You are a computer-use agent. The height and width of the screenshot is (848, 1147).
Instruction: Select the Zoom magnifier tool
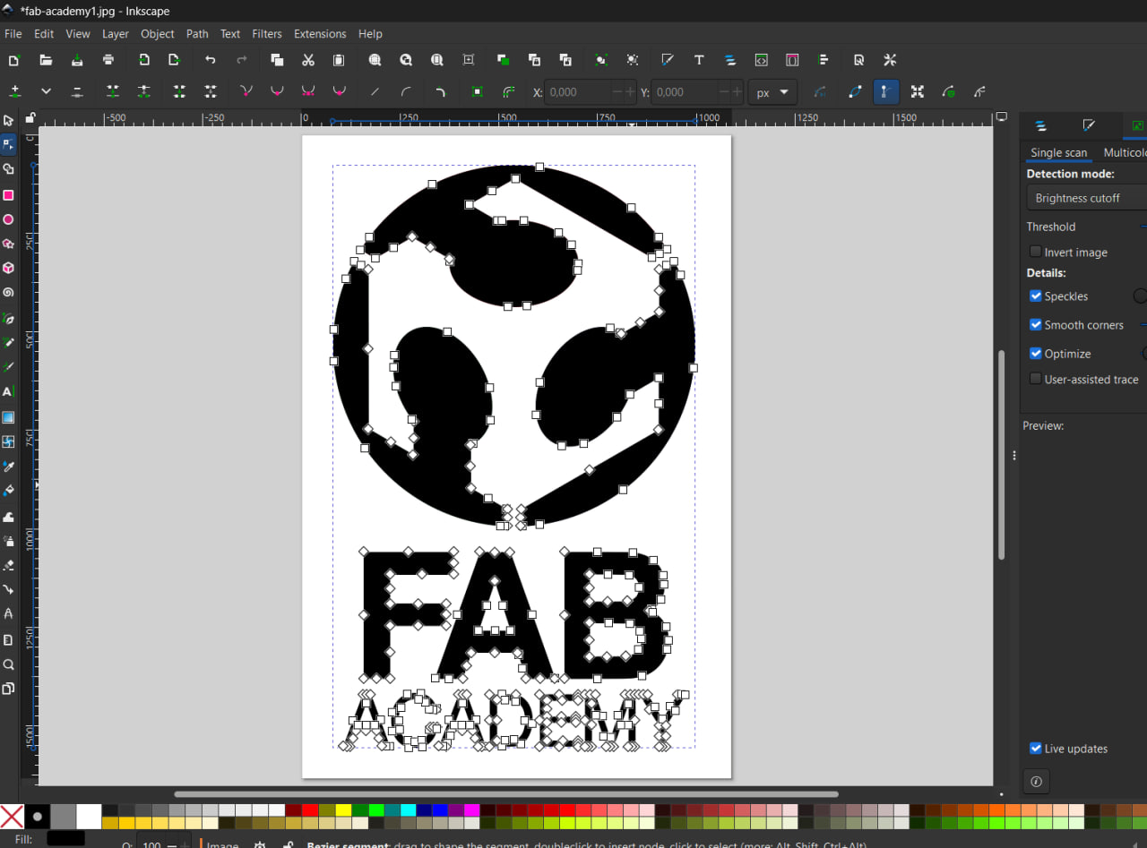pyautogui.click(x=8, y=664)
